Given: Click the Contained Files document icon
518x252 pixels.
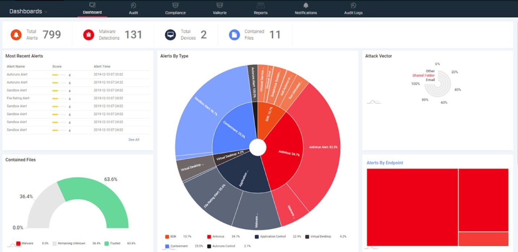Looking at the screenshot, I should [234, 35].
